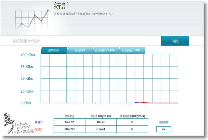Screen dimensions: 208x140
Task: Open the 無線網路 (2.4GHz) tab
Action: pyautogui.click(x=106, y=51)
